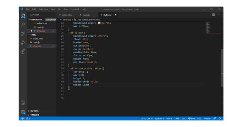Change indentation via Spaces: 4

coord(159,119)
